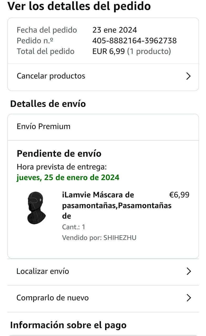Click the order date 23 ene 2024
Viewport: 206px width, 336px height.
coord(115,30)
